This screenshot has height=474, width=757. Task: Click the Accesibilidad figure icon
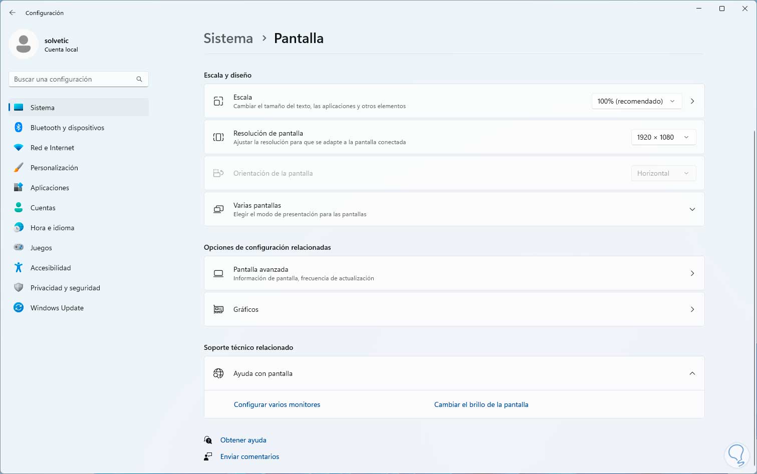click(x=19, y=268)
